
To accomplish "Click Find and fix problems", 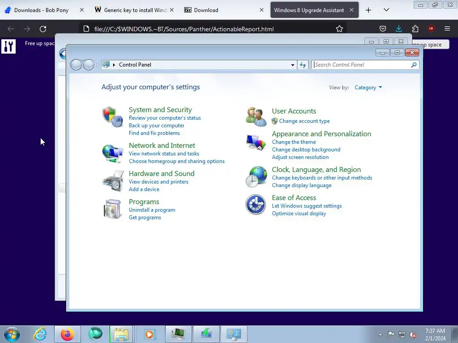I will [154, 133].
